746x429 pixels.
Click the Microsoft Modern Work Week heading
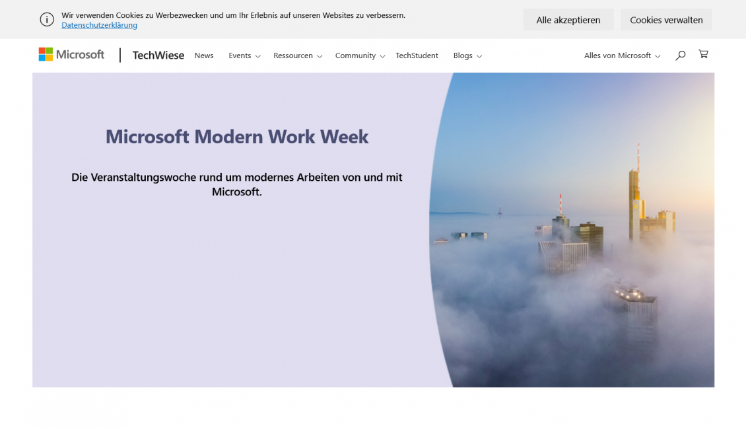(237, 137)
